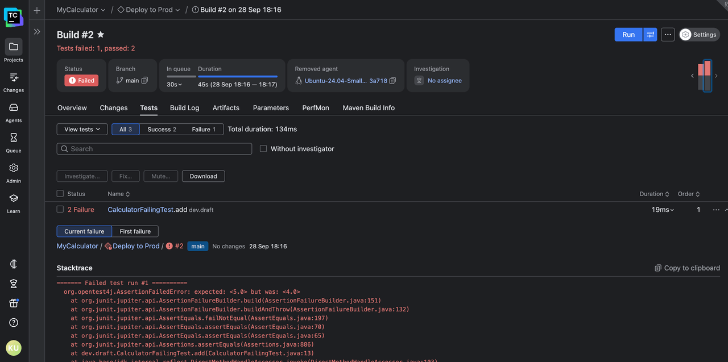Image resolution: width=728 pixels, height=362 pixels.
Task: Select the CalculatorFailingTest.add row checkbox
Action: tap(60, 210)
